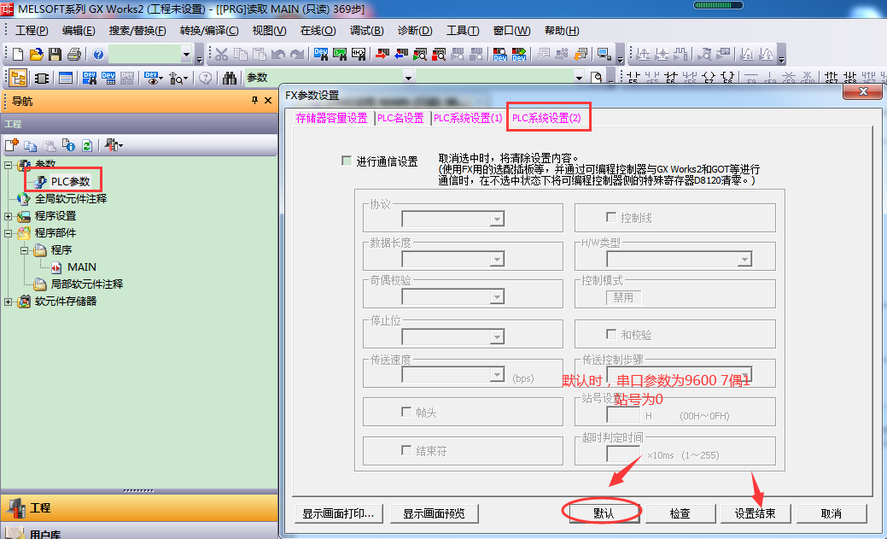Open the 工程(P) menu
Viewport: 887px width, 539px height.
tap(32, 31)
